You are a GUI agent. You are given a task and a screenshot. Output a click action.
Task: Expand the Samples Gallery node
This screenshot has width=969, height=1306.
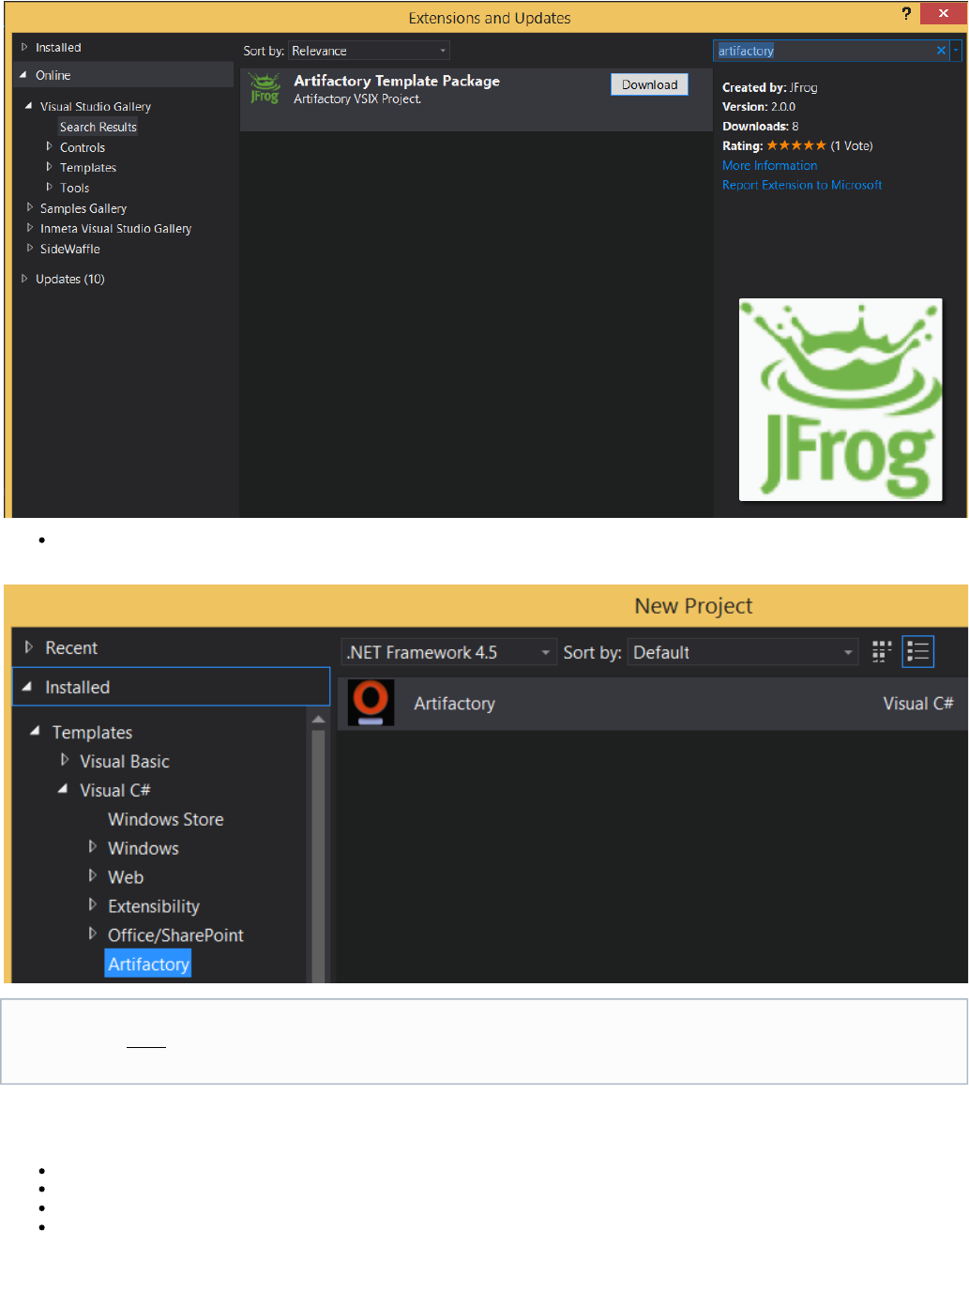click(x=30, y=207)
